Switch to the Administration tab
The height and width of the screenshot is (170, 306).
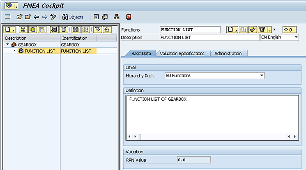(228, 54)
